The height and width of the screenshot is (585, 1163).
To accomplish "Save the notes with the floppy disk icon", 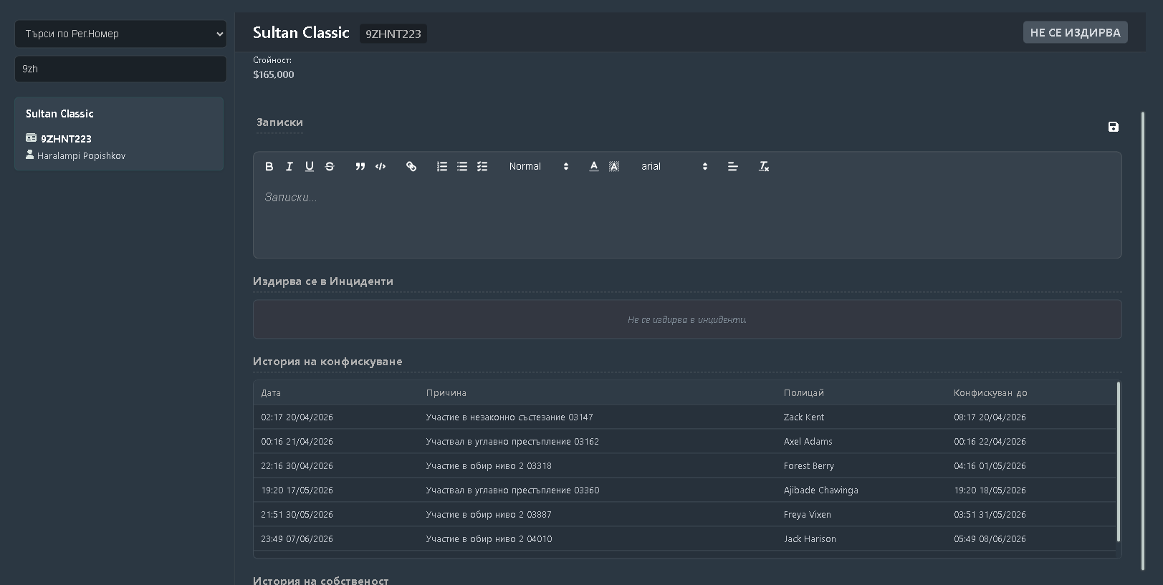I will pyautogui.click(x=1113, y=127).
